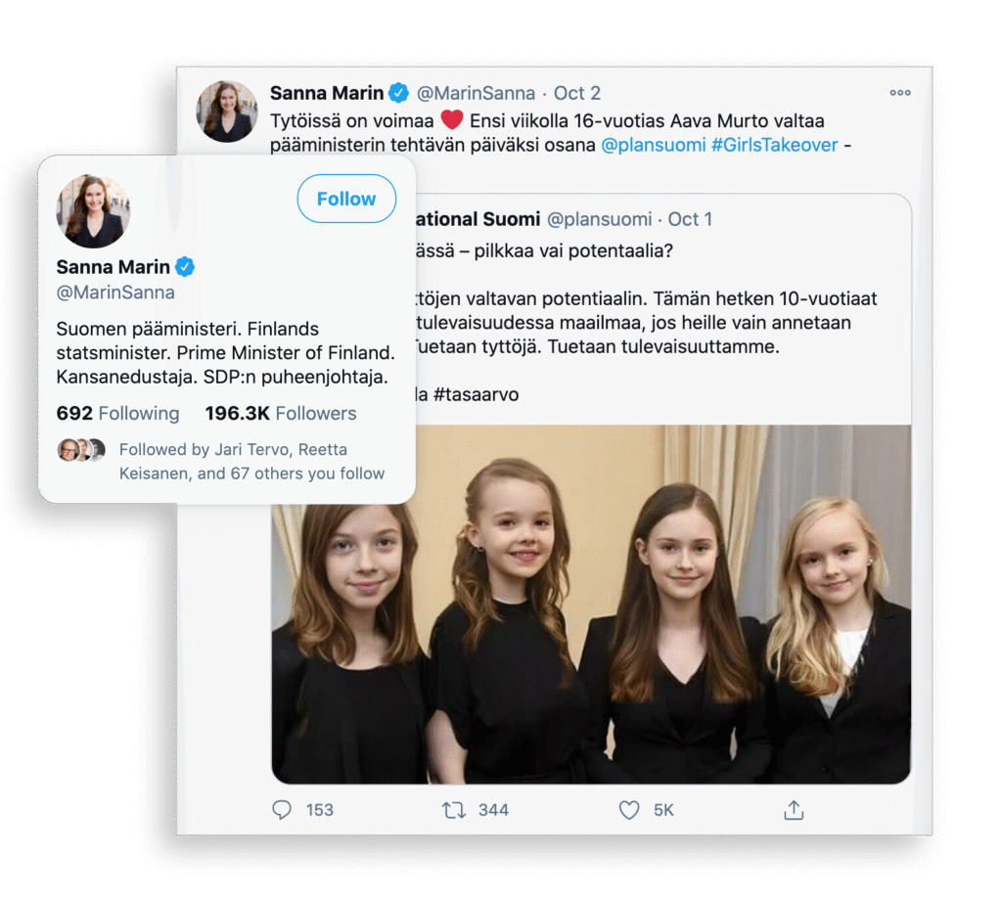Click the verified badge in the hover card
The height and width of the screenshot is (902, 1002).
point(185,267)
